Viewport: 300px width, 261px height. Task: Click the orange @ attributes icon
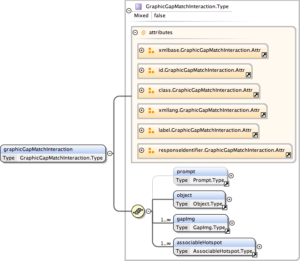click(x=143, y=33)
